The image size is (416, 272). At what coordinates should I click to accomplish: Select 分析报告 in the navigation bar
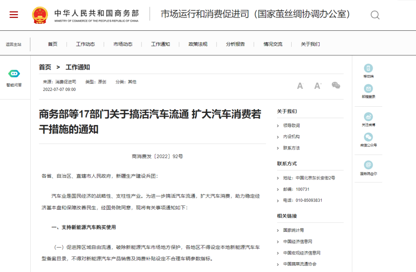(235, 44)
